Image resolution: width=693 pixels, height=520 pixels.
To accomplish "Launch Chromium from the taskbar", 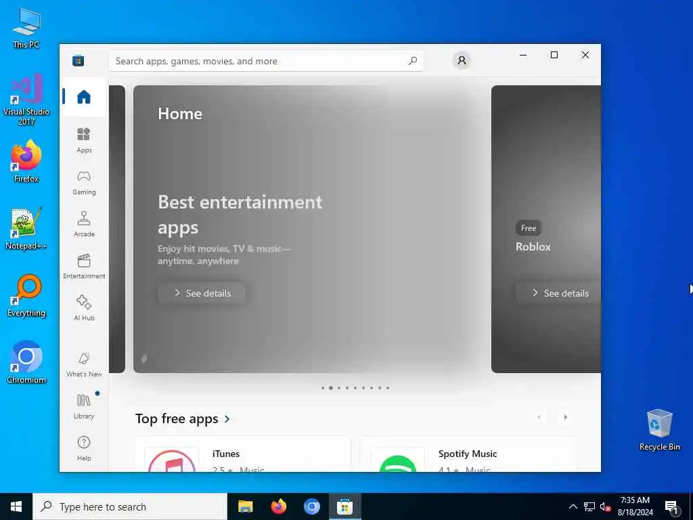I will coord(311,506).
